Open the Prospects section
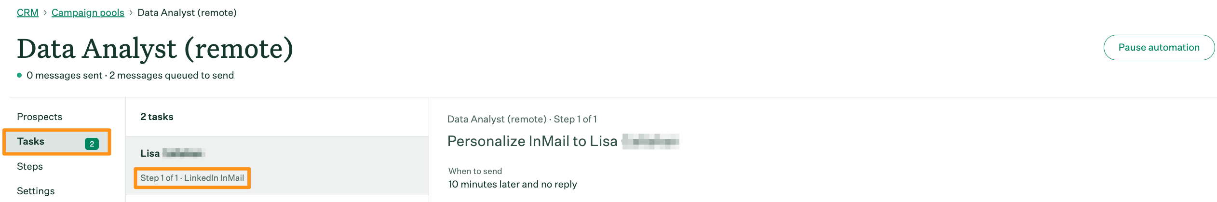The width and height of the screenshot is (1217, 202). click(40, 117)
